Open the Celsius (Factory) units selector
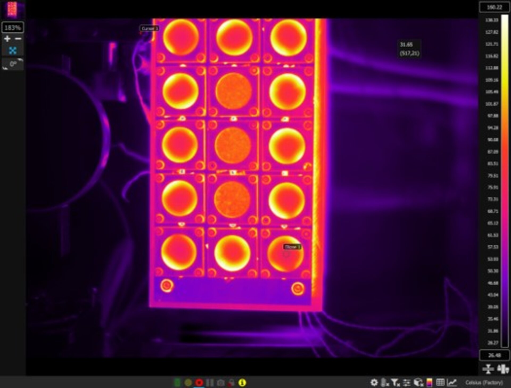 (484, 382)
